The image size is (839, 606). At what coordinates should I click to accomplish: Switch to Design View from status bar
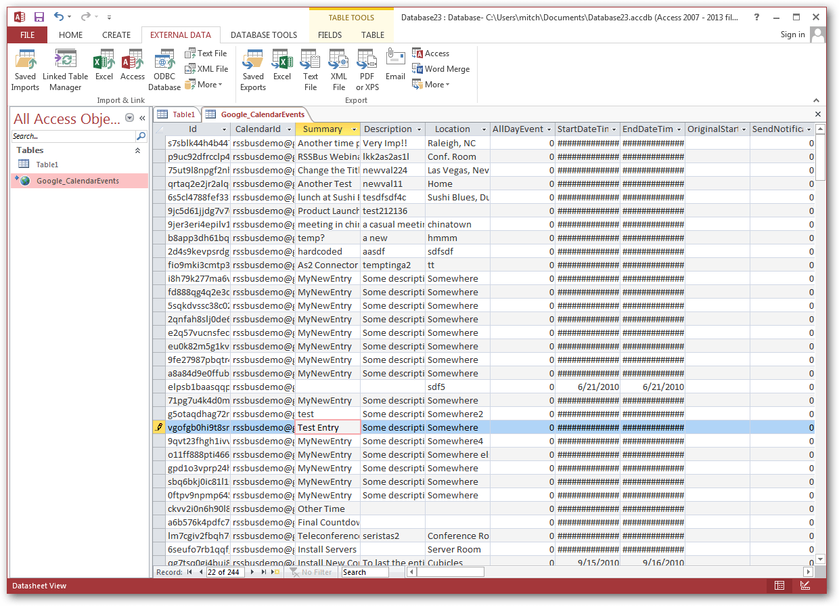(804, 585)
